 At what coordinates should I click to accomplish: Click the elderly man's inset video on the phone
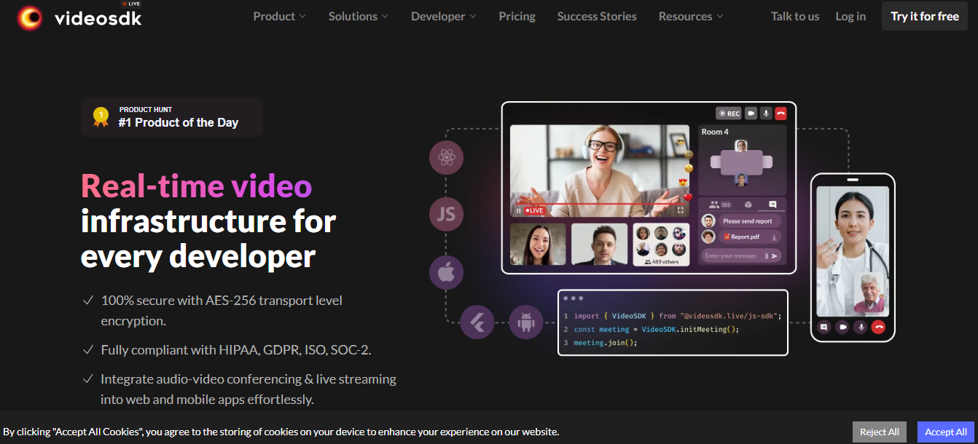pos(871,293)
